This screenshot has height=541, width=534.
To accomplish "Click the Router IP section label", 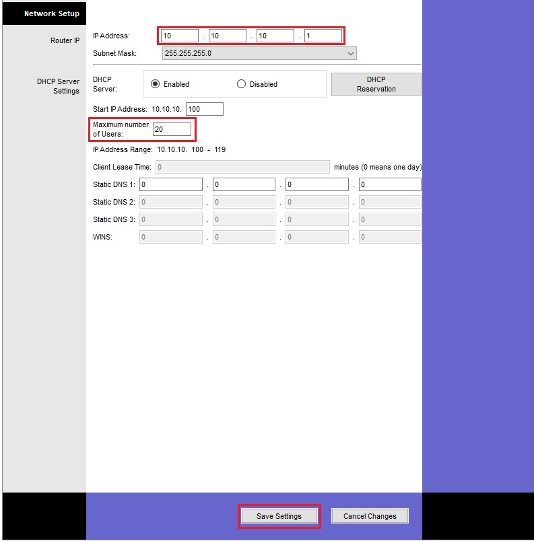I will [65, 40].
